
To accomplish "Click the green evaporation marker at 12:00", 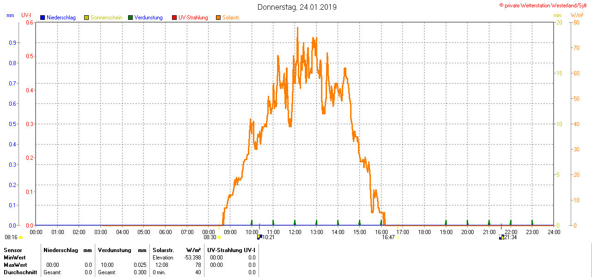I will point(295,223).
